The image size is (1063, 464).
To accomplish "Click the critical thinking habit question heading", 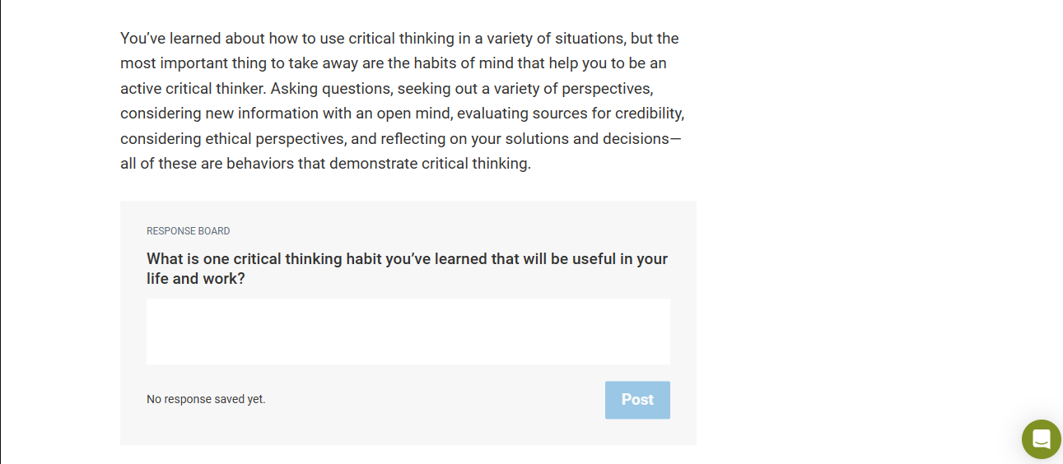I will (407, 269).
